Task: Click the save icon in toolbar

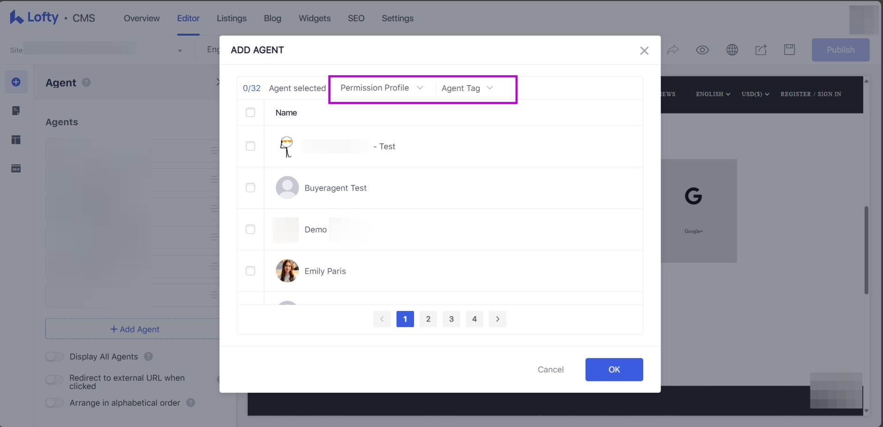Action: pos(790,50)
